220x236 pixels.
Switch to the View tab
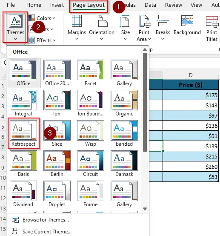click(196, 5)
